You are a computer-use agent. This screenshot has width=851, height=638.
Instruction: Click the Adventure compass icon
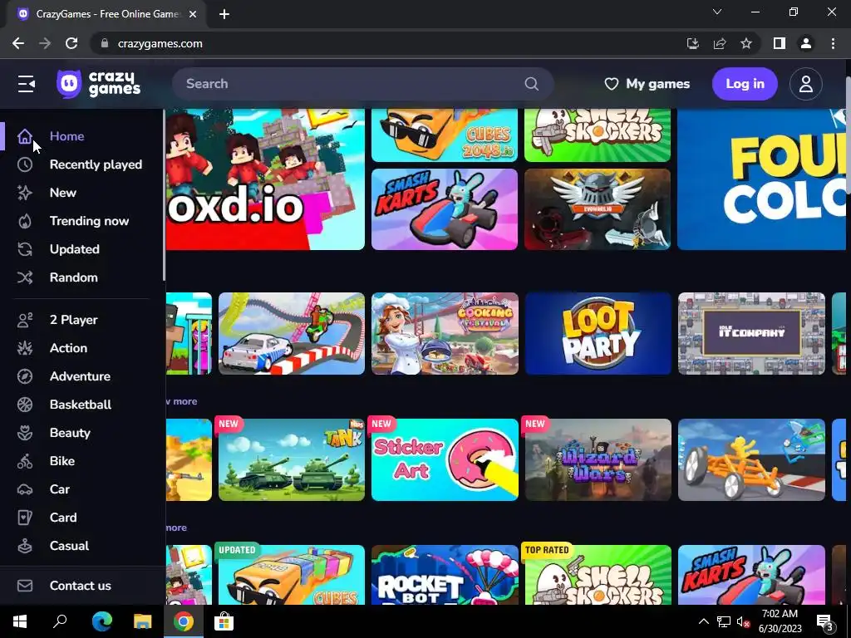tap(25, 376)
